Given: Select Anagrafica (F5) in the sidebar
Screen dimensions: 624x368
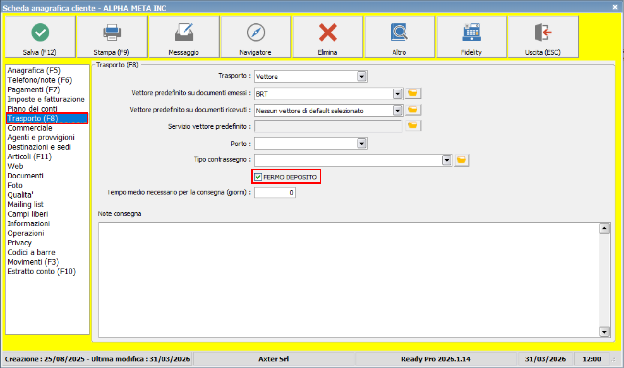Looking at the screenshot, I should (x=47, y=70).
